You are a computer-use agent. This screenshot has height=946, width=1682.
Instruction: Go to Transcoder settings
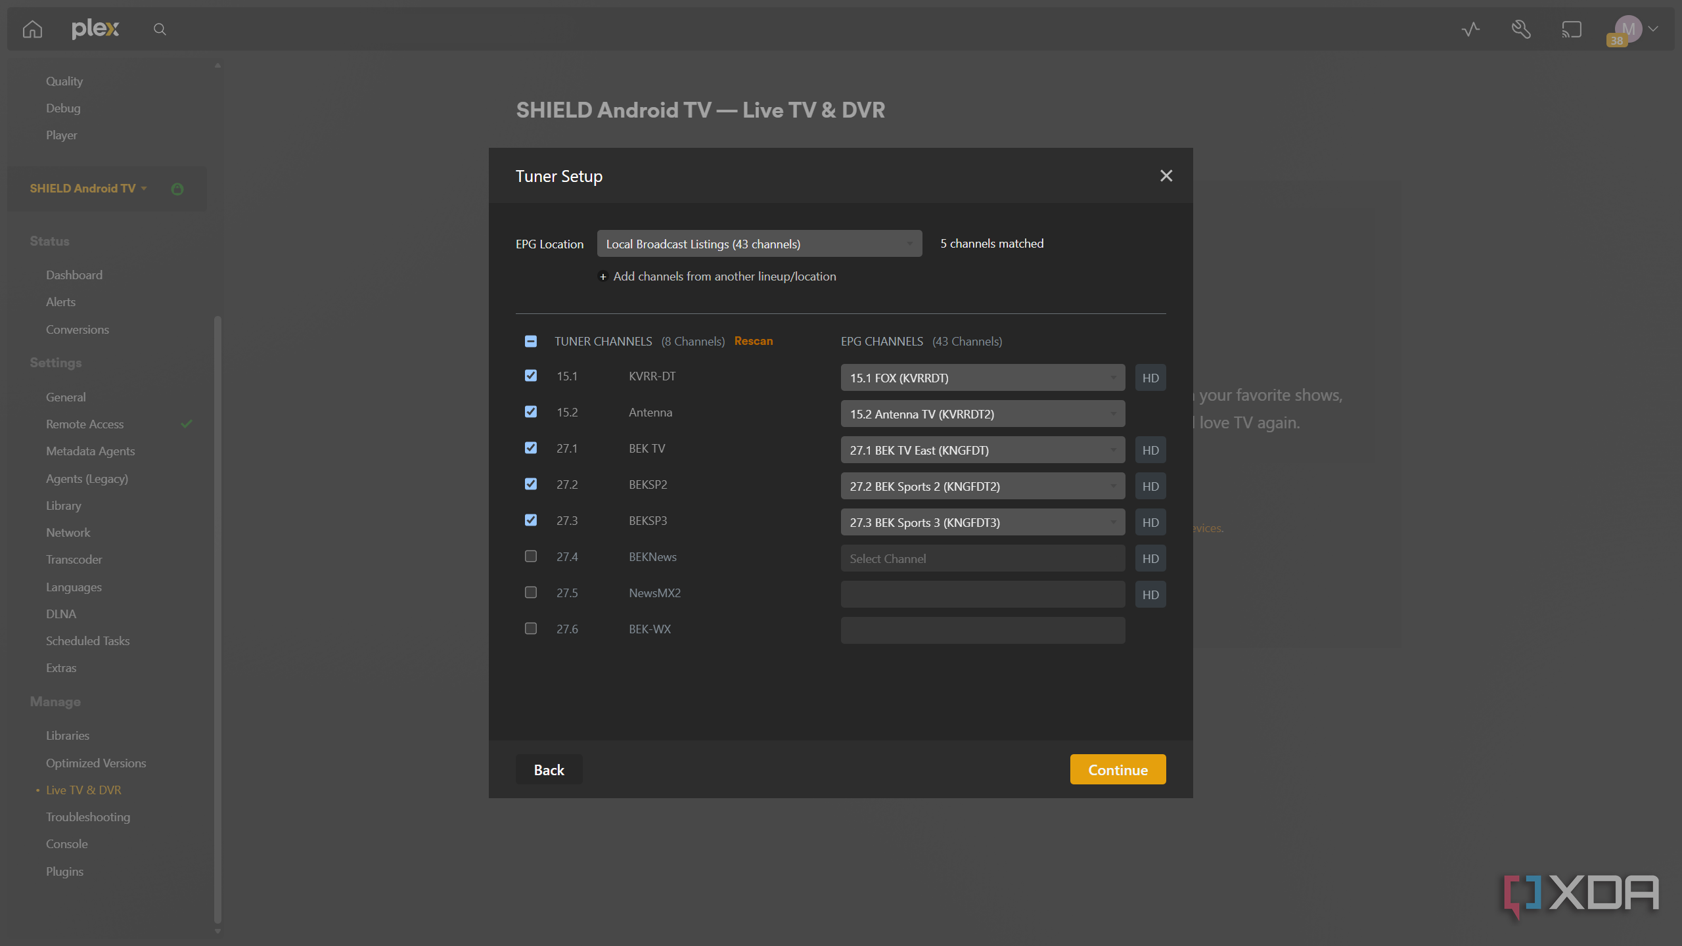[x=74, y=559]
